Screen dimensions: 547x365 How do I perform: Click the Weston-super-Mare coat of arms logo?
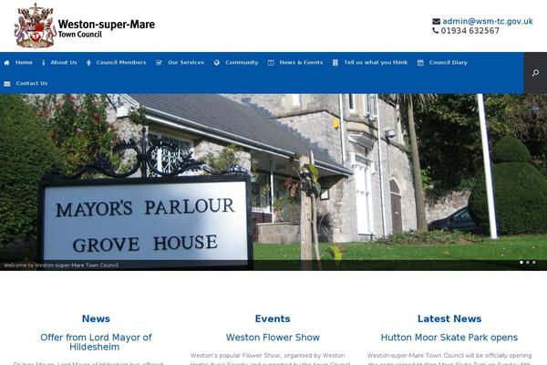coord(36,26)
